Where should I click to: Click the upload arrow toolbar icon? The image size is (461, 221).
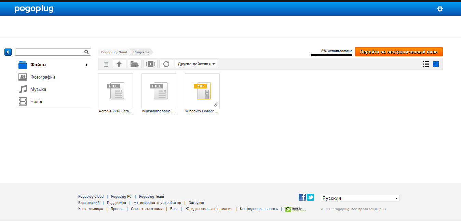point(119,64)
